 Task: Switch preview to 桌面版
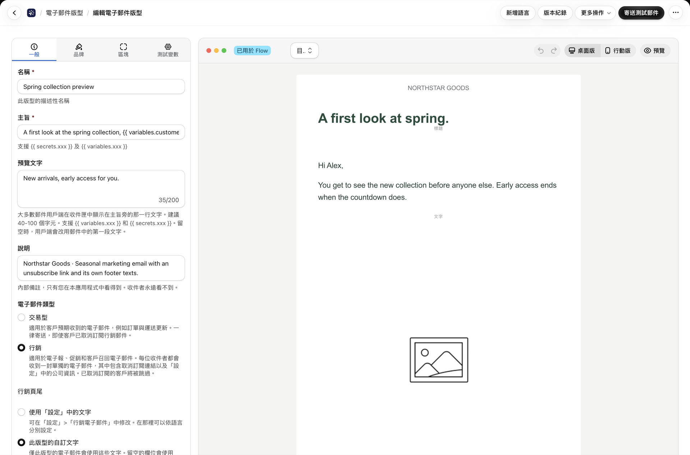point(582,51)
